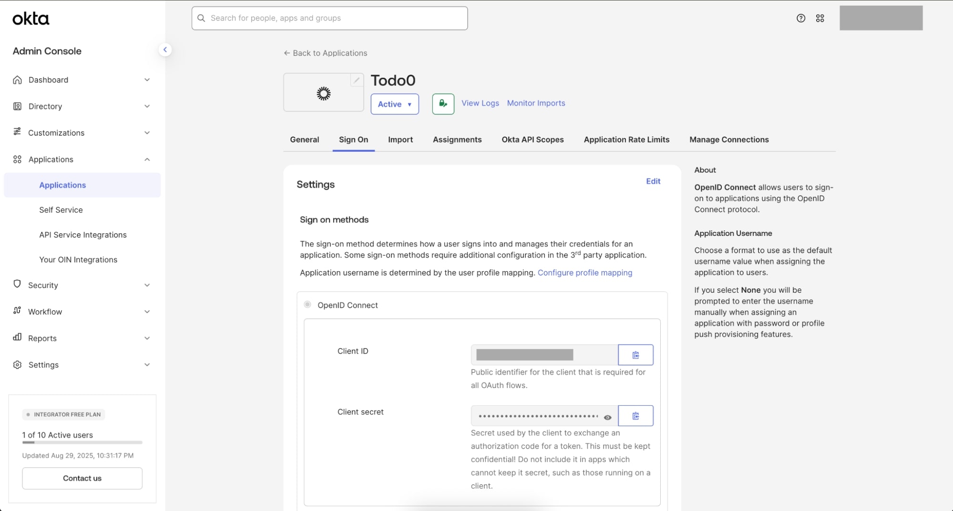Reveal the Client secret with eye icon

607,417
